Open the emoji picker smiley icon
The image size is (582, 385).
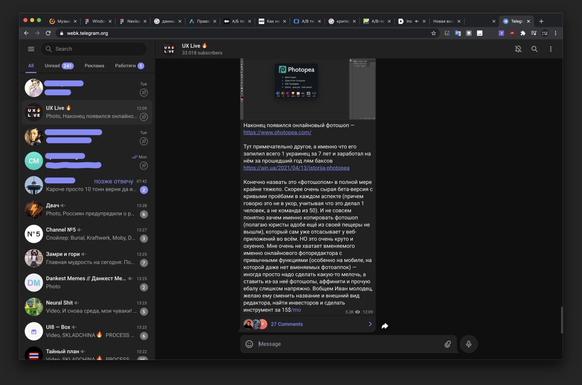pos(249,344)
